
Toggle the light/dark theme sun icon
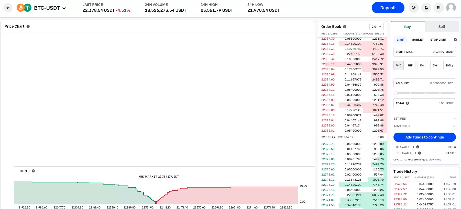pyautogui.click(x=414, y=8)
